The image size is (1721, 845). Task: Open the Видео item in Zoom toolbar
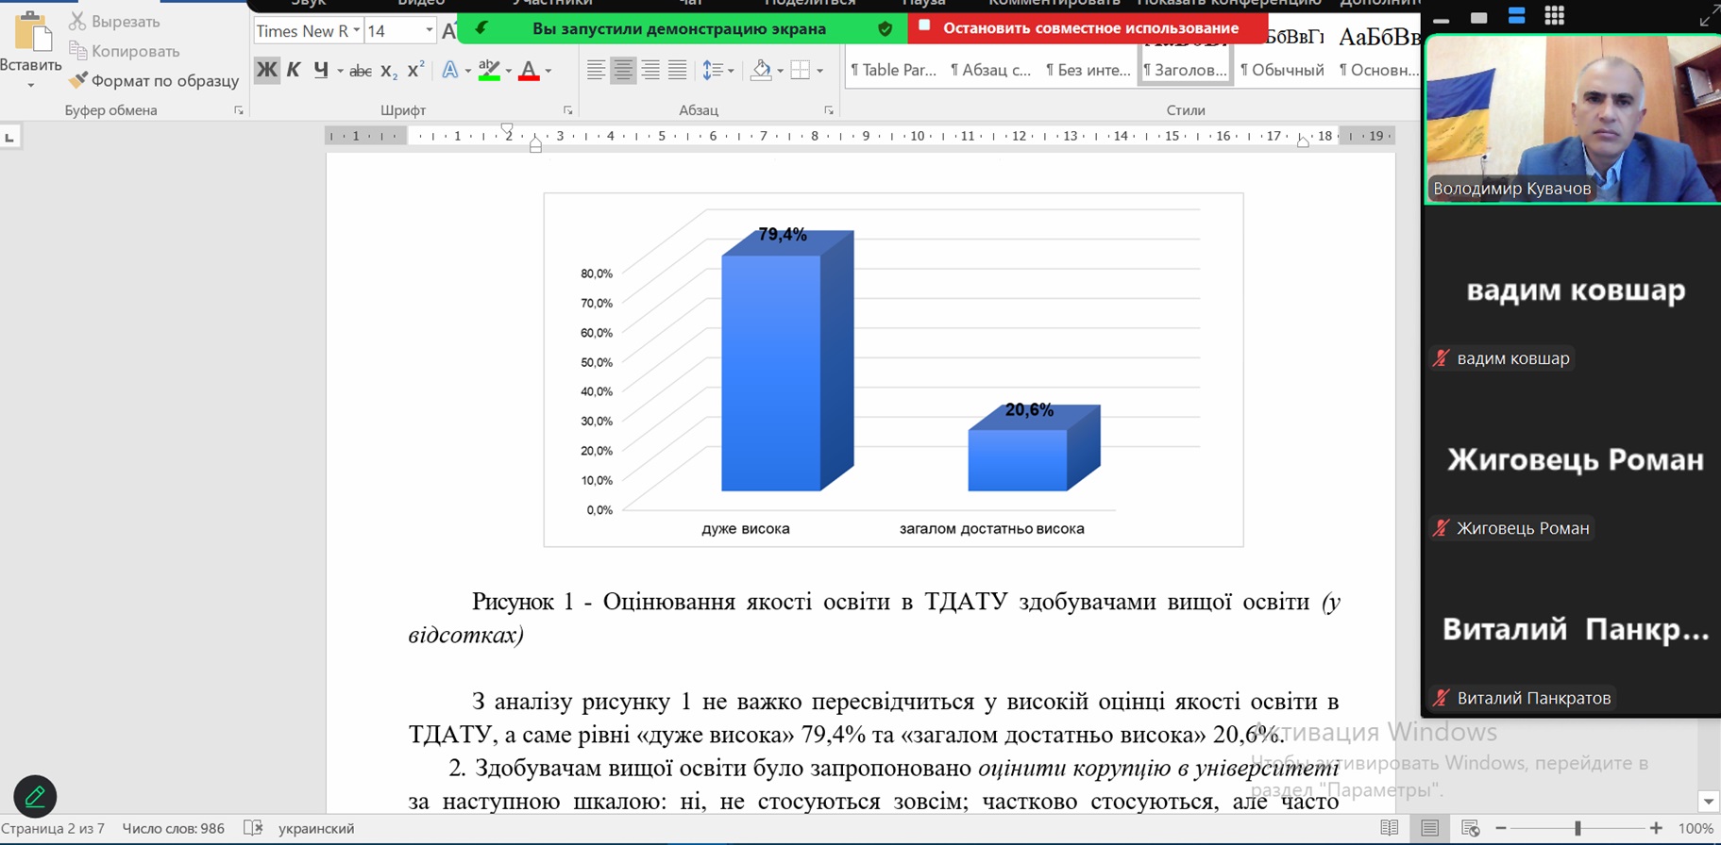click(421, 4)
